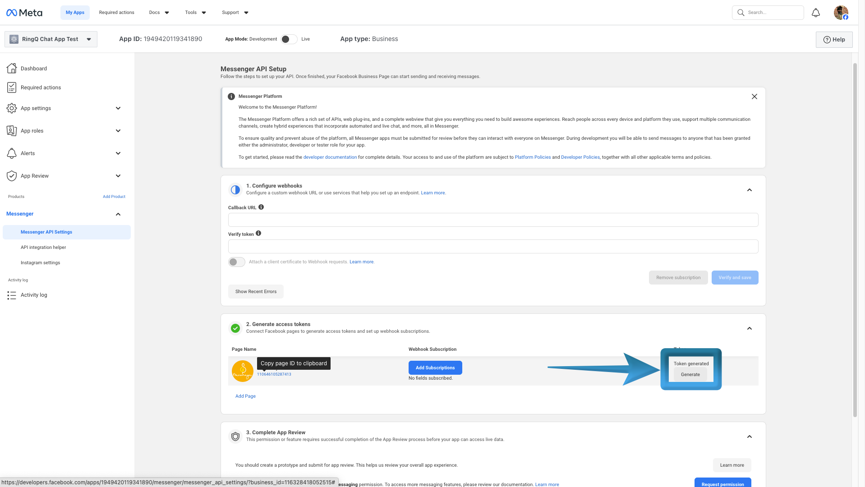865x487 pixels.
Task: Open the My Apps tab
Action: pyautogui.click(x=75, y=13)
